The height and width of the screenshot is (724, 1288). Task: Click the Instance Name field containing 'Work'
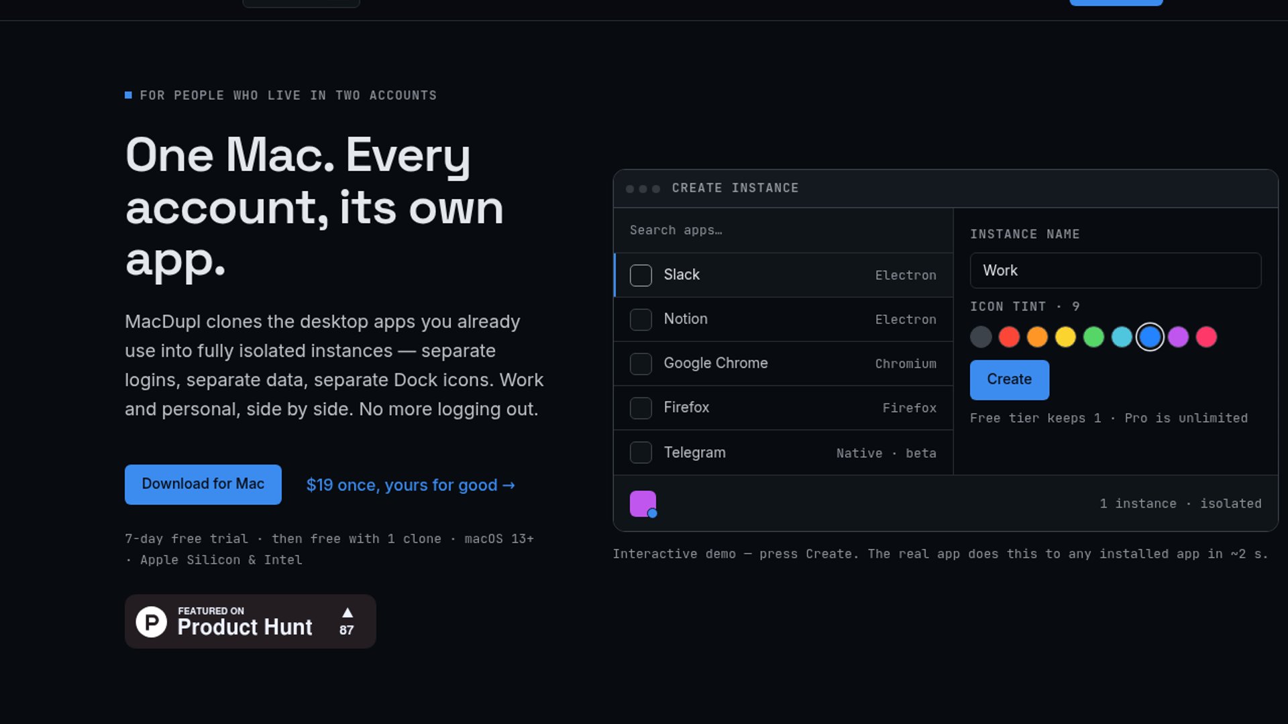(1116, 270)
